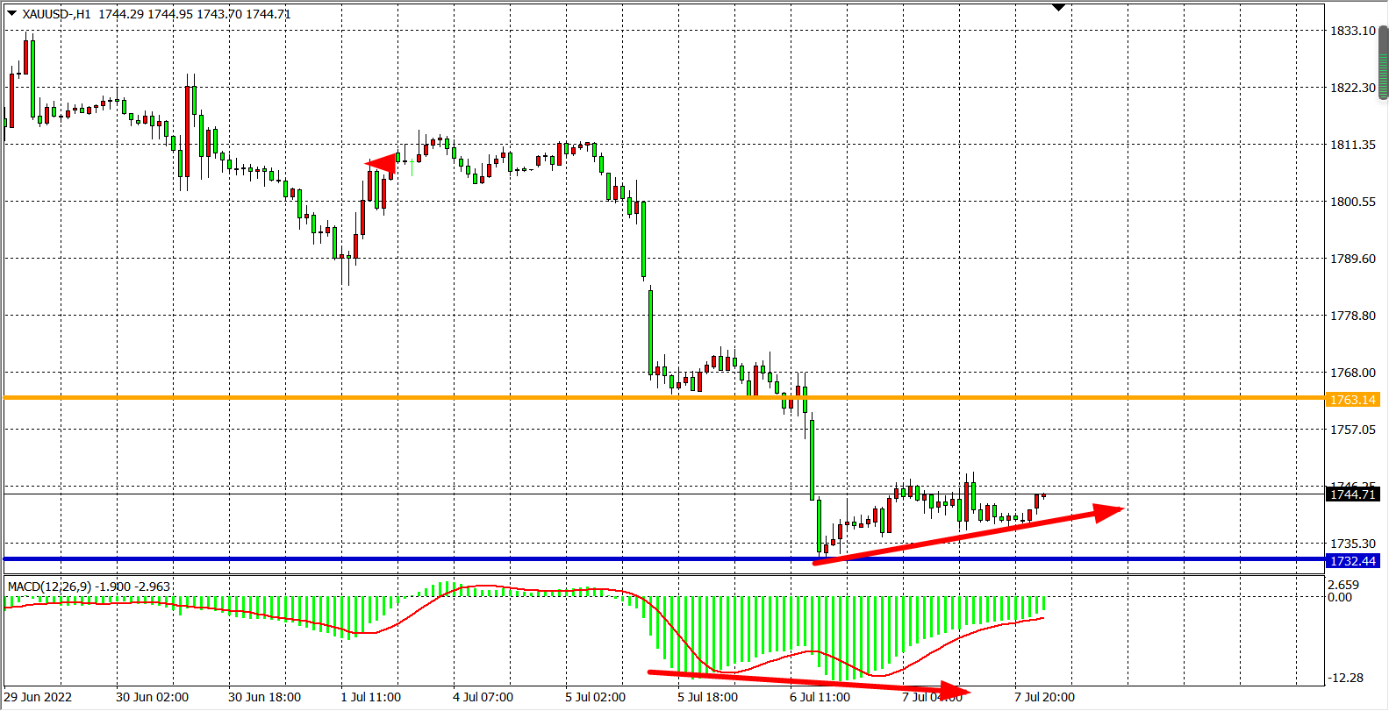Click the blue 1732.44 price label

click(1352, 561)
